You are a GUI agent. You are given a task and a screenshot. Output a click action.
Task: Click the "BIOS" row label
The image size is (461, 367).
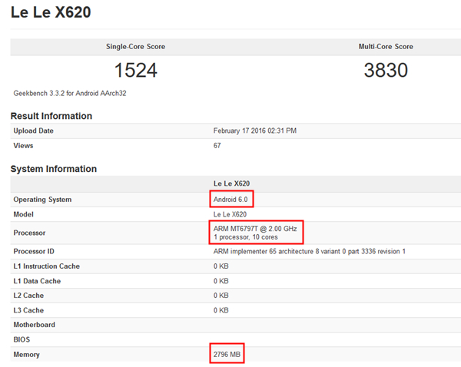[x=22, y=339]
